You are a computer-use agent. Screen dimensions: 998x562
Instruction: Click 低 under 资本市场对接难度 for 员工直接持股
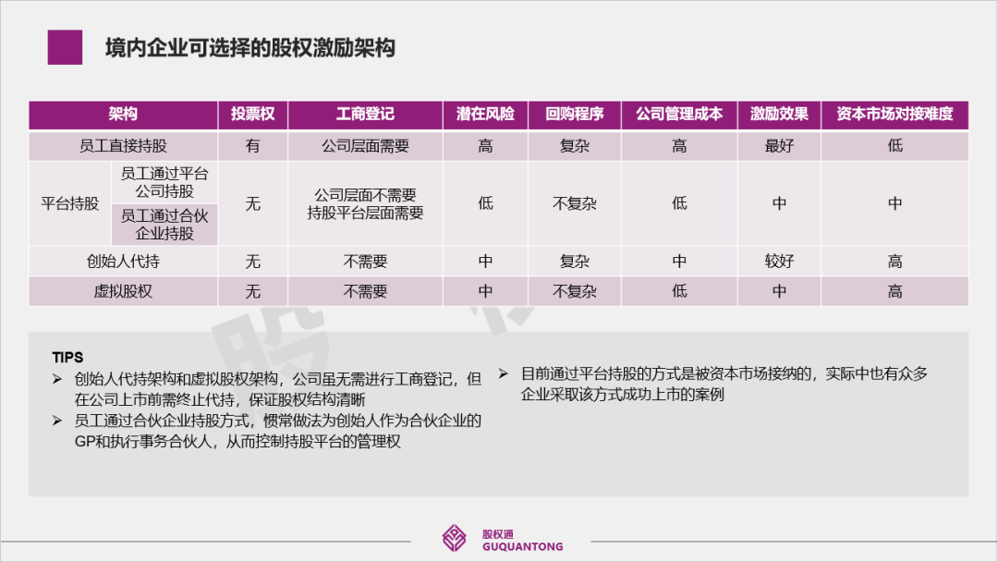click(895, 146)
